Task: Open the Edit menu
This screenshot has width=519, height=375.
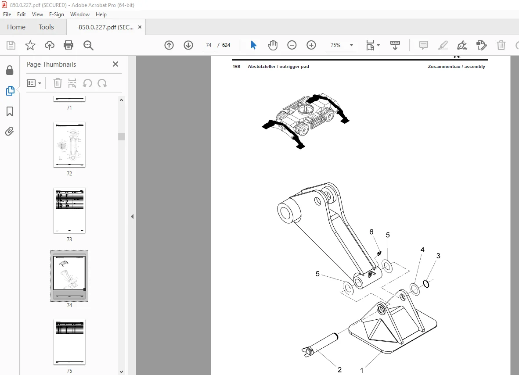Action: click(x=22, y=14)
